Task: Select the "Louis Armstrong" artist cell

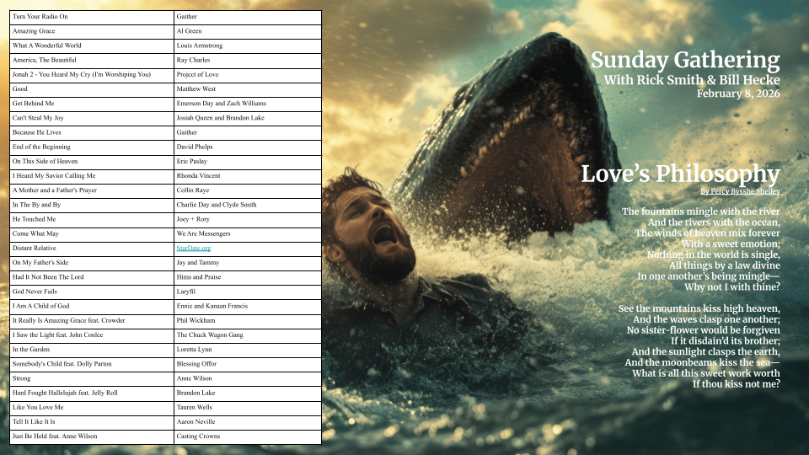Action: pyautogui.click(x=200, y=45)
